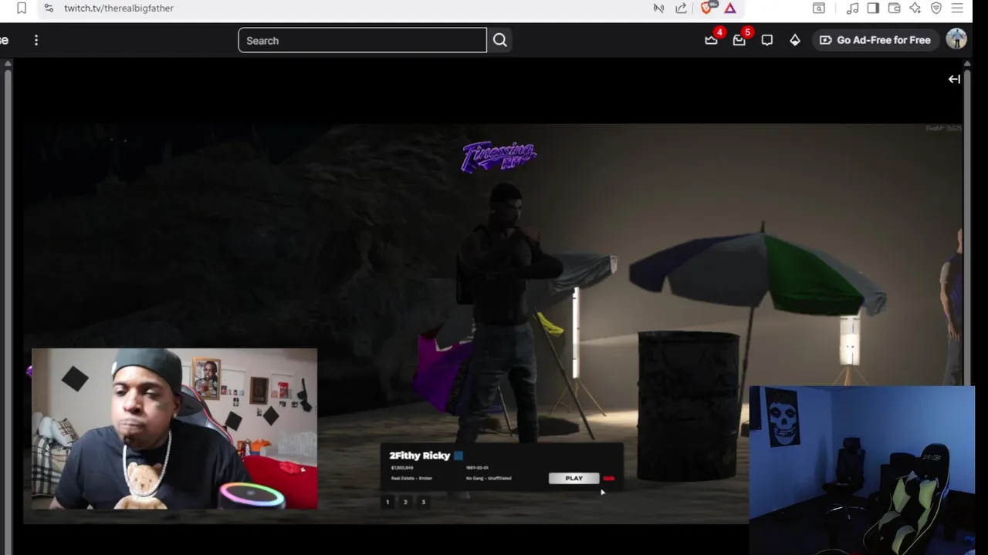
Task: Select character slot 1
Action: [387, 502]
